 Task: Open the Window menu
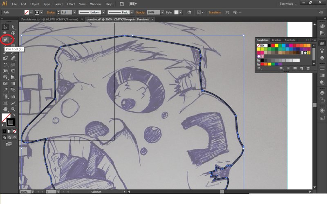[x=96, y=4]
